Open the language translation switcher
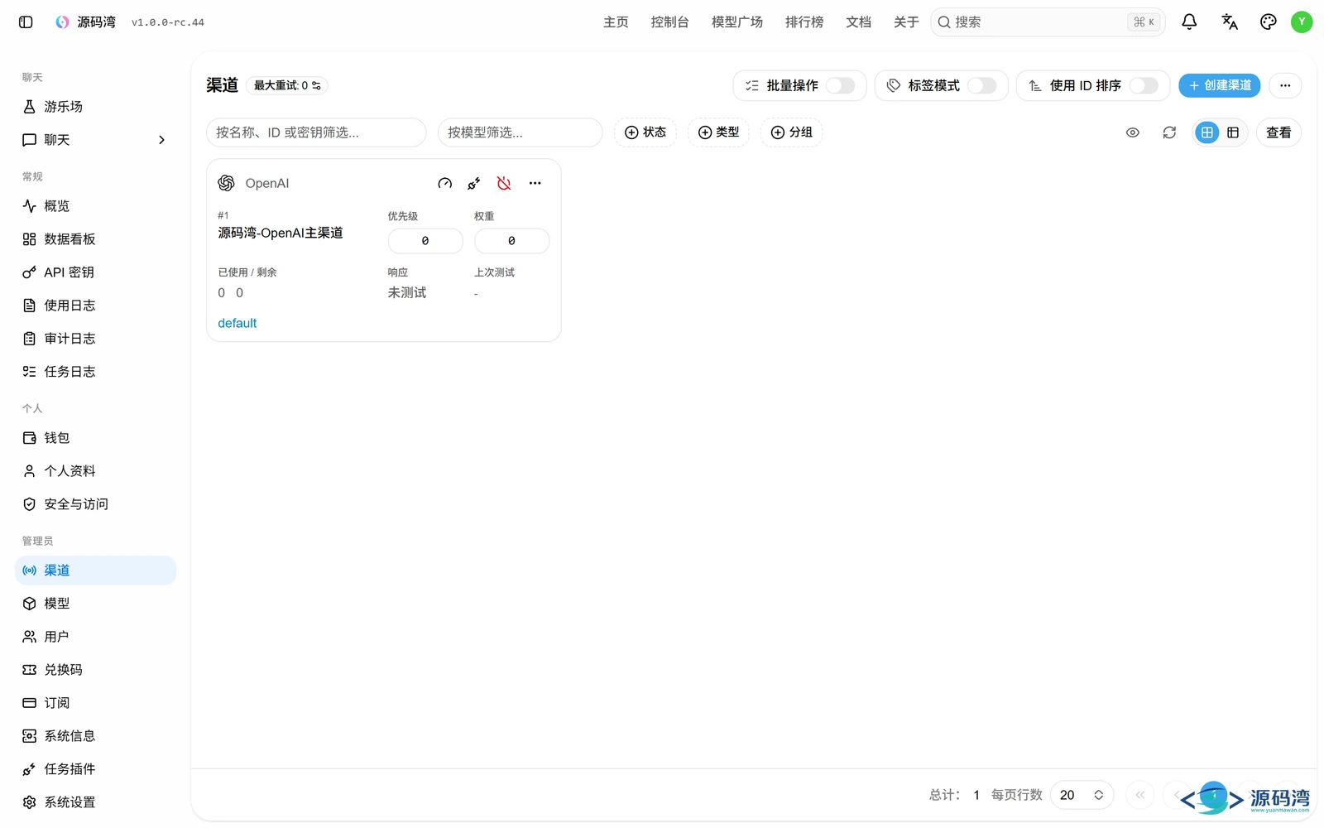Screen dimensions: 1324x828 click(1230, 22)
